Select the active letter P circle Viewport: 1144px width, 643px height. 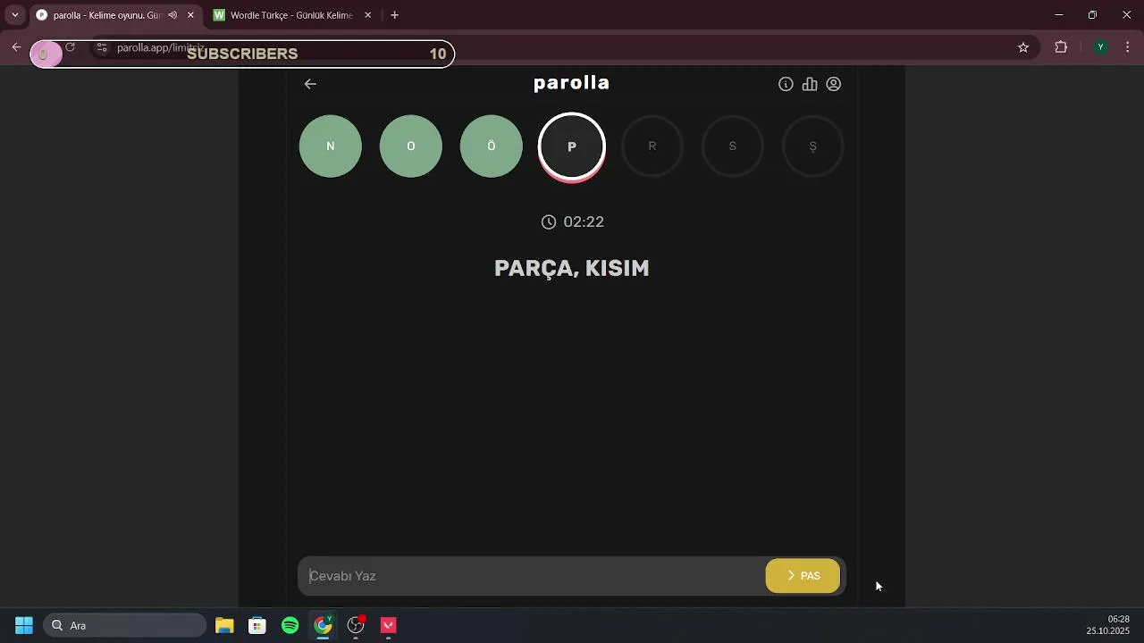(x=572, y=147)
